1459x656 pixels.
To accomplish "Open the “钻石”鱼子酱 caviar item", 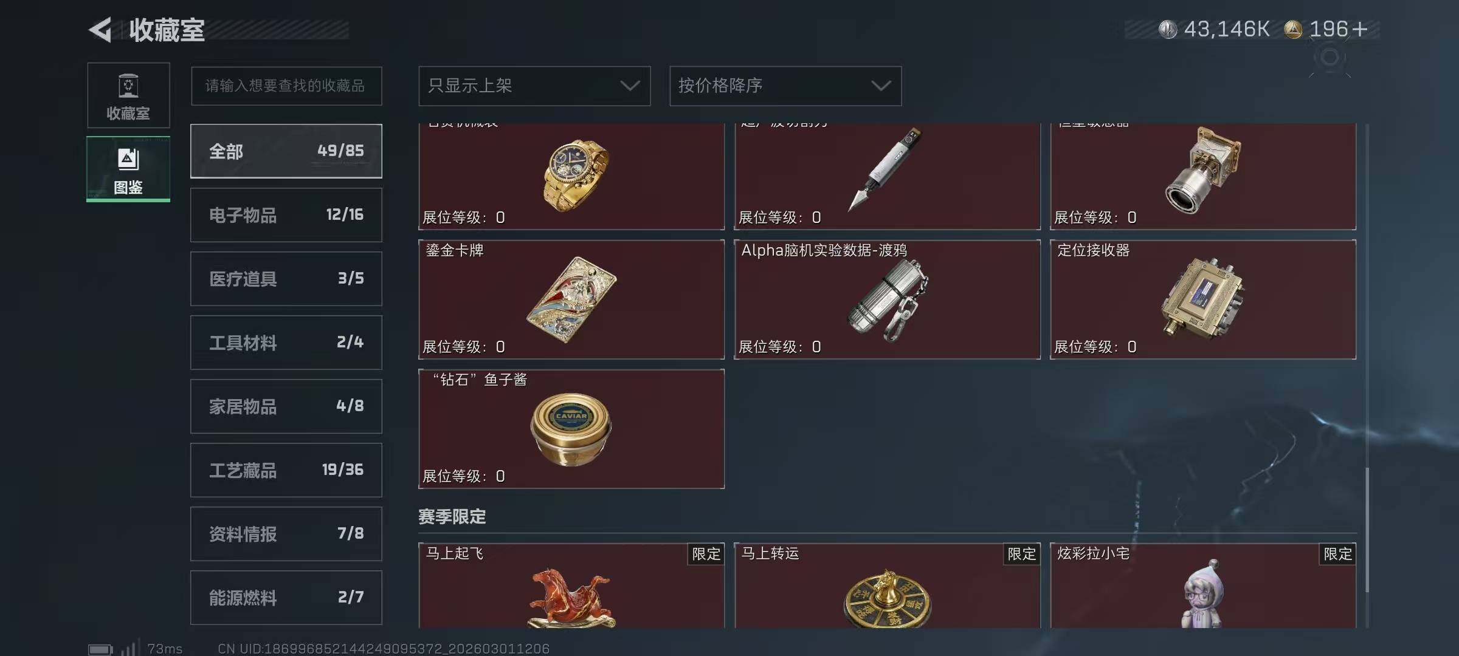I will coord(571,429).
